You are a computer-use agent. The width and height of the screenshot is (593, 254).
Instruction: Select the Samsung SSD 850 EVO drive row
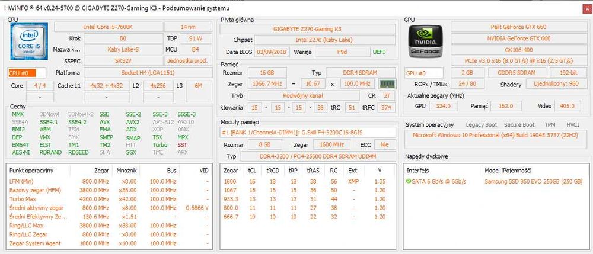495,182
